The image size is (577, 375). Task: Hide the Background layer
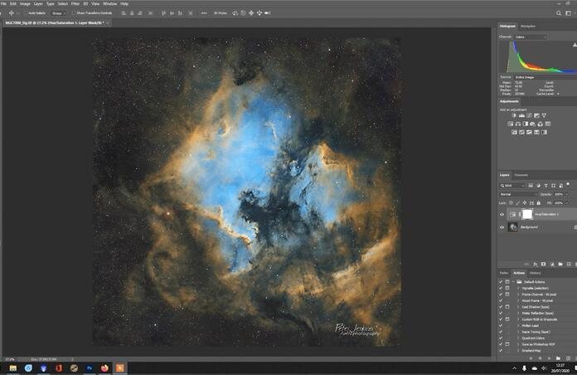(x=502, y=227)
